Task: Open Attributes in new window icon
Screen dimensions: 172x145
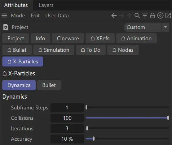Action: [168, 15]
